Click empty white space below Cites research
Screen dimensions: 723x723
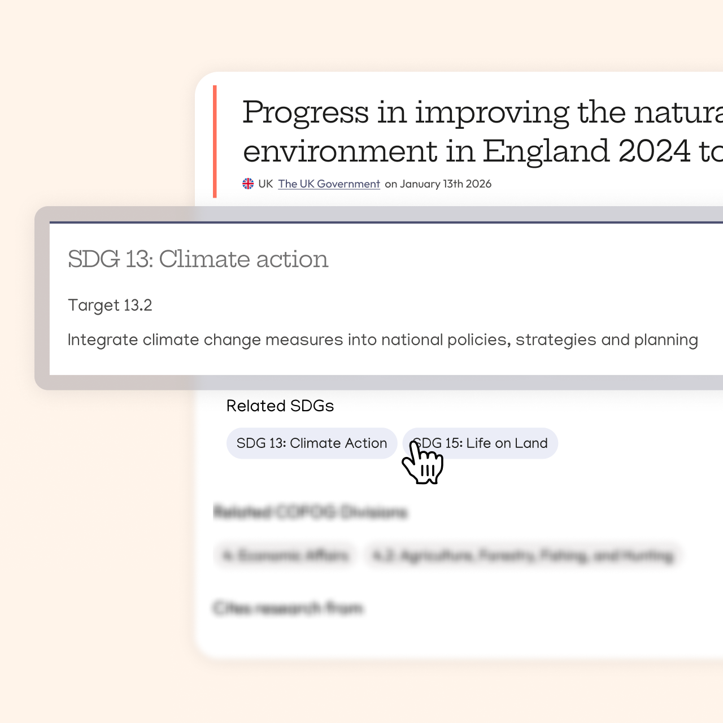[452, 635]
